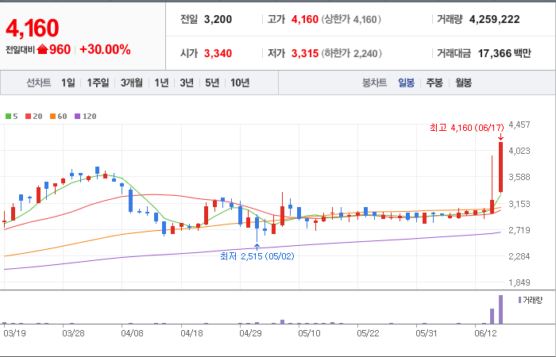Select the 1일 line chart period

point(68,83)
